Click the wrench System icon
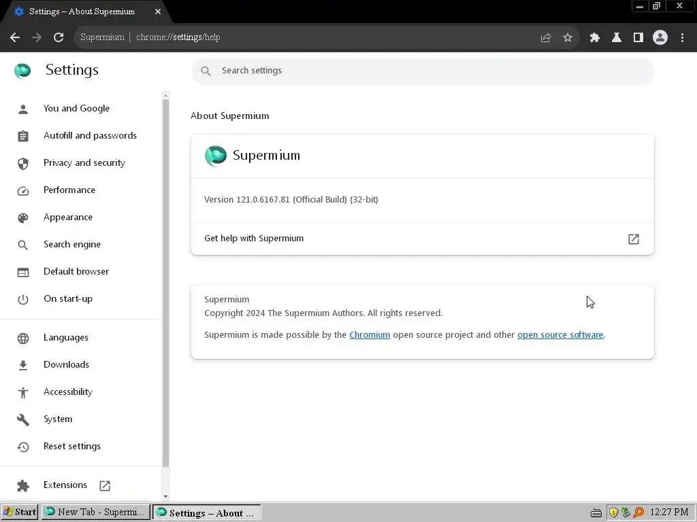697x522 pixels. point(23,419)
